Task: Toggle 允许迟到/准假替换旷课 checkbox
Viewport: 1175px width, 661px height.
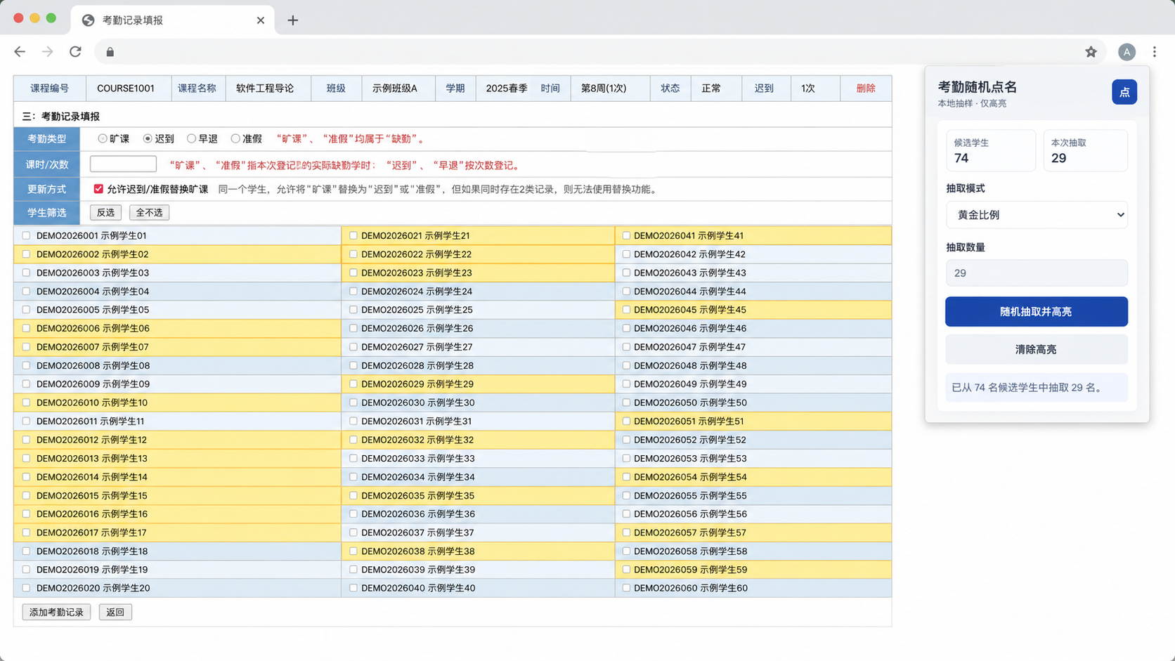Action: point(98,189)
